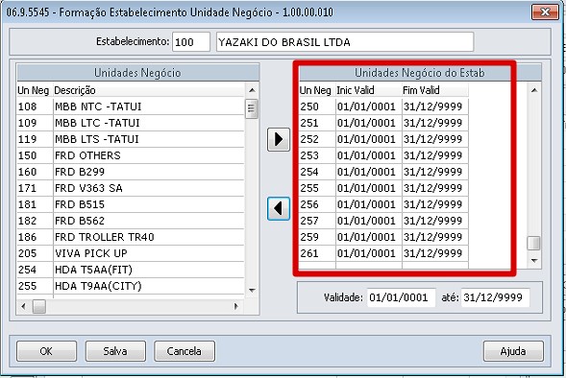Select unit 254 in Estab list
566x378 pixels.
383,172
